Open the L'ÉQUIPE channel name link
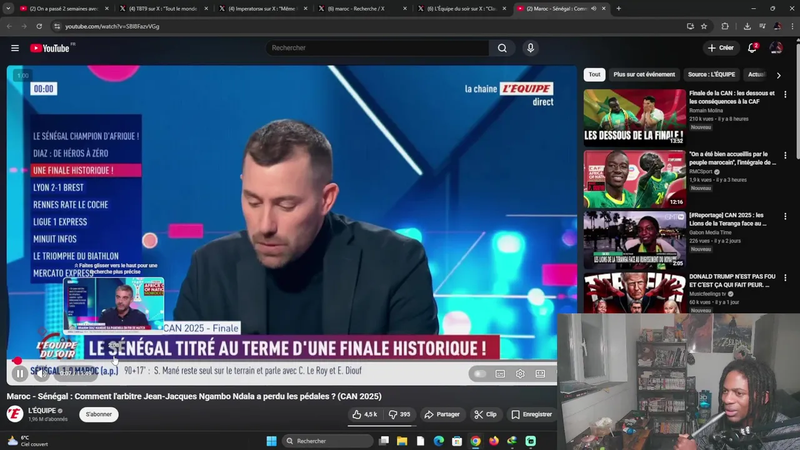The height and width of the screenshot is (450, 800). pos(42,411)
